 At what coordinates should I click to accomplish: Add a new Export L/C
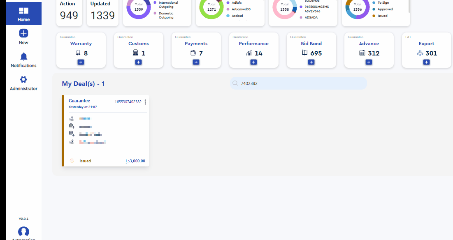tap(426, 62)
